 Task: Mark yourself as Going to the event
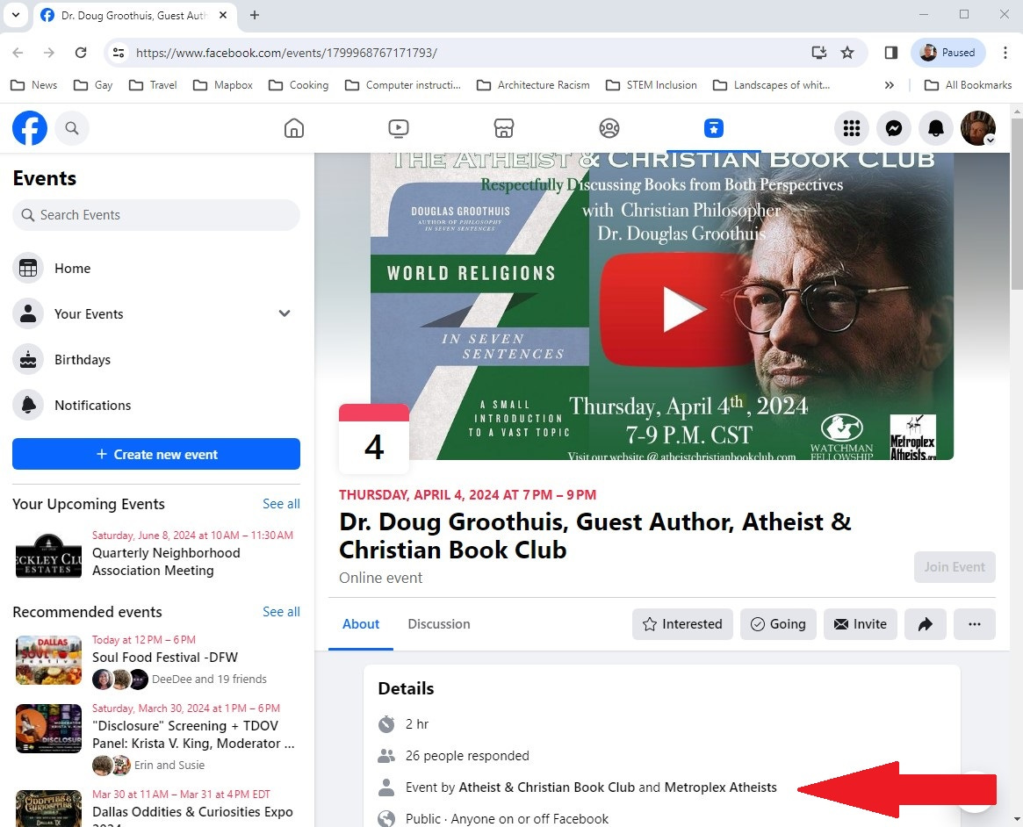778,624
